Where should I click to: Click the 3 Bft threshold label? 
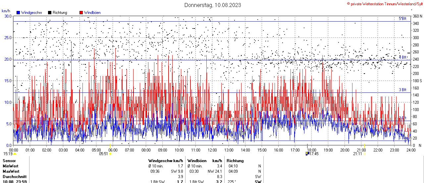click(x=402, y=90)
